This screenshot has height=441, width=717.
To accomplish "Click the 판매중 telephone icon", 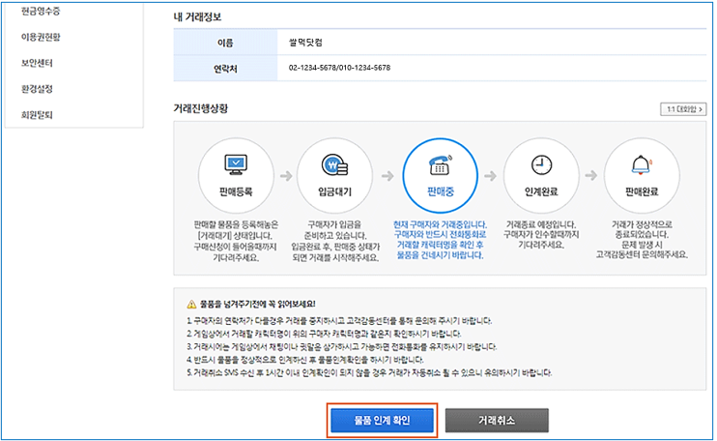I will [x=441, y=164].
